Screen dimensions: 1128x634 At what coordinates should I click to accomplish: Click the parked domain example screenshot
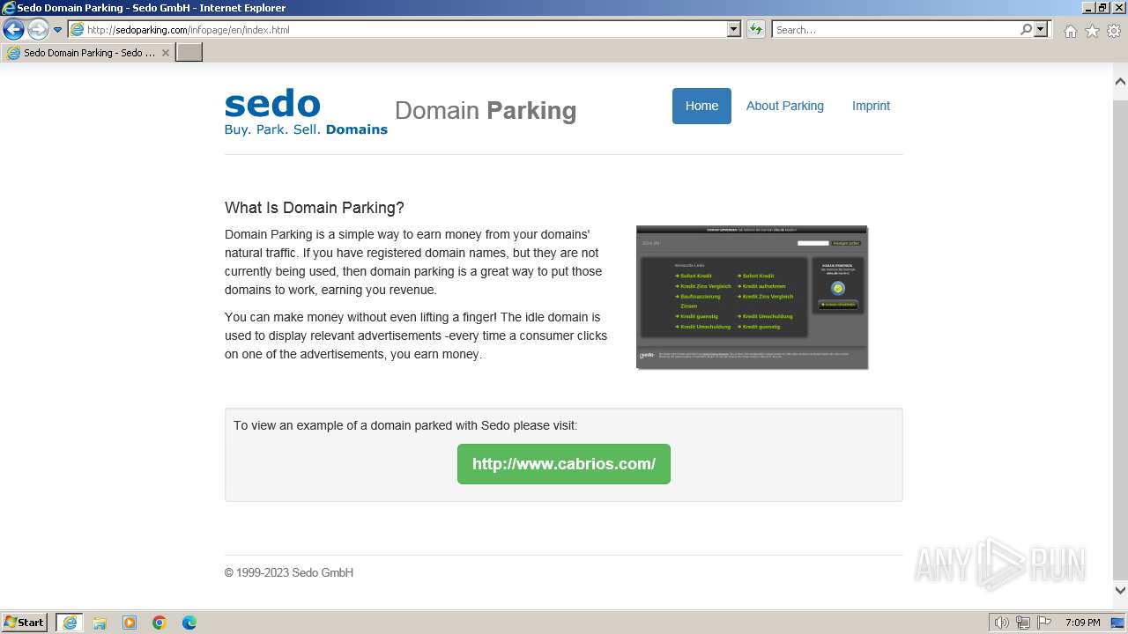click(752, 298)
